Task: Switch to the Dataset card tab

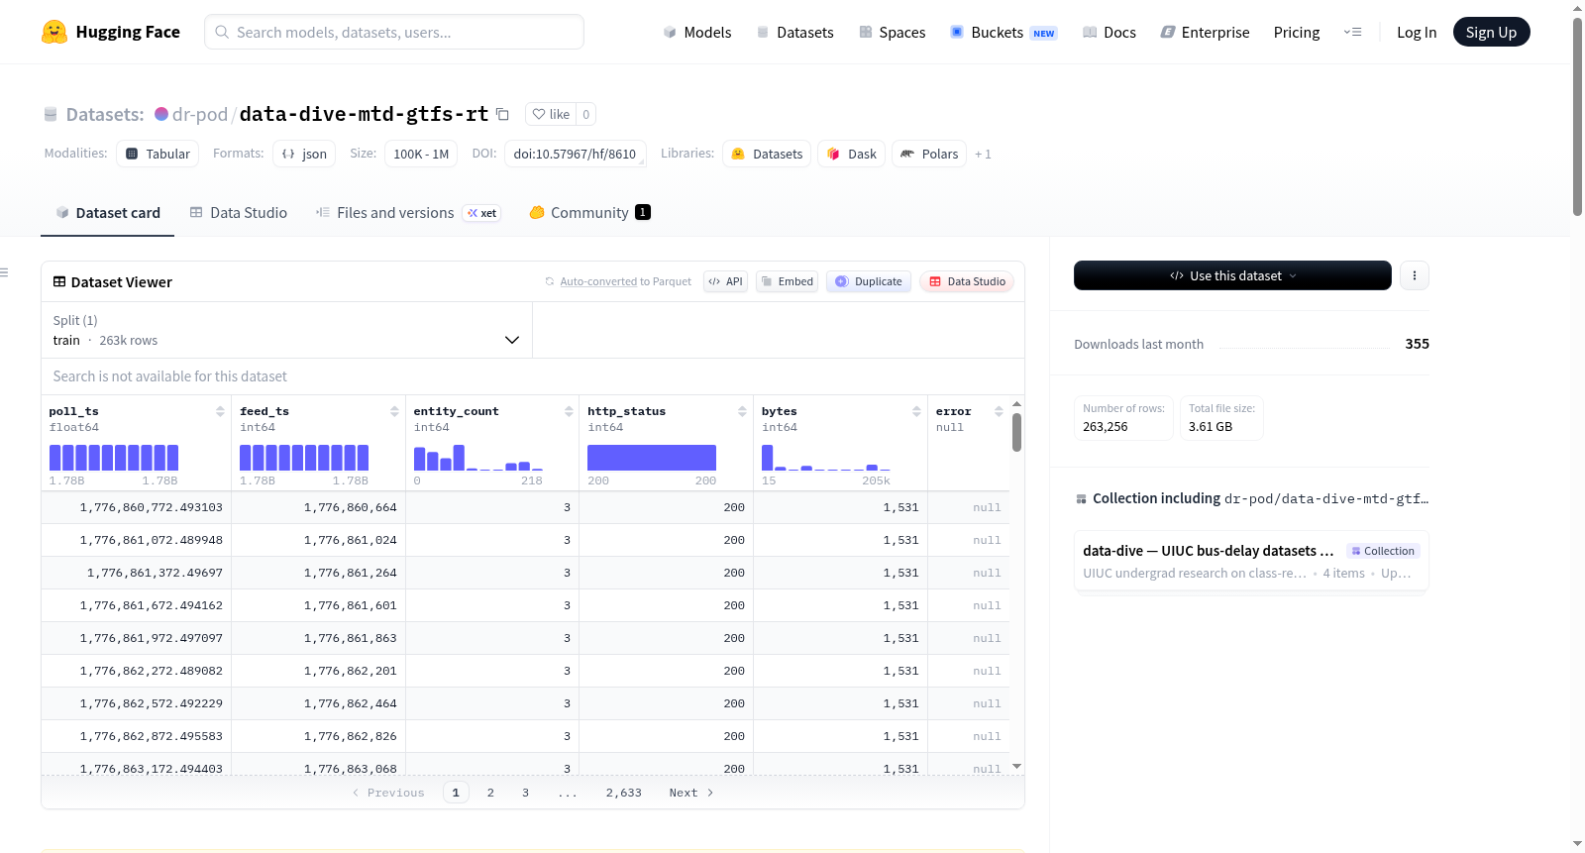Action: click(x=108, y=212)
